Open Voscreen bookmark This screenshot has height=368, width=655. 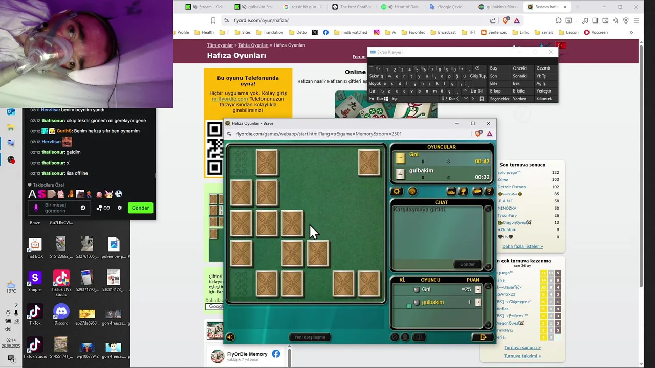596,32
